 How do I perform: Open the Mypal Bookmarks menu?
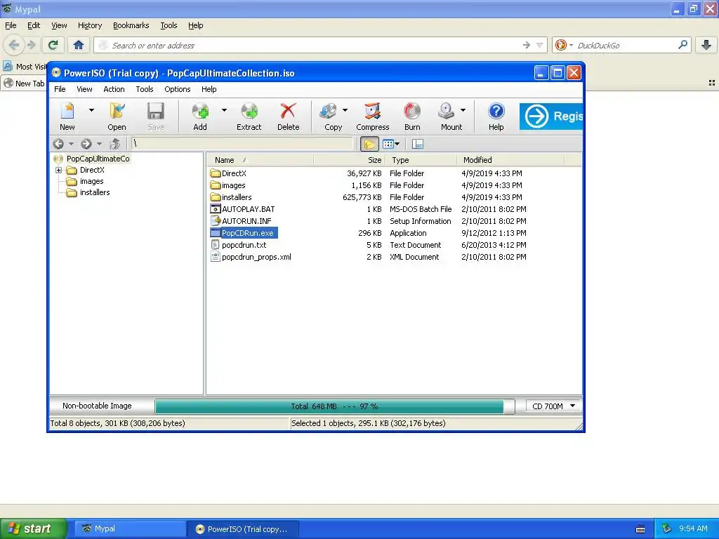(x=131, y=25)
